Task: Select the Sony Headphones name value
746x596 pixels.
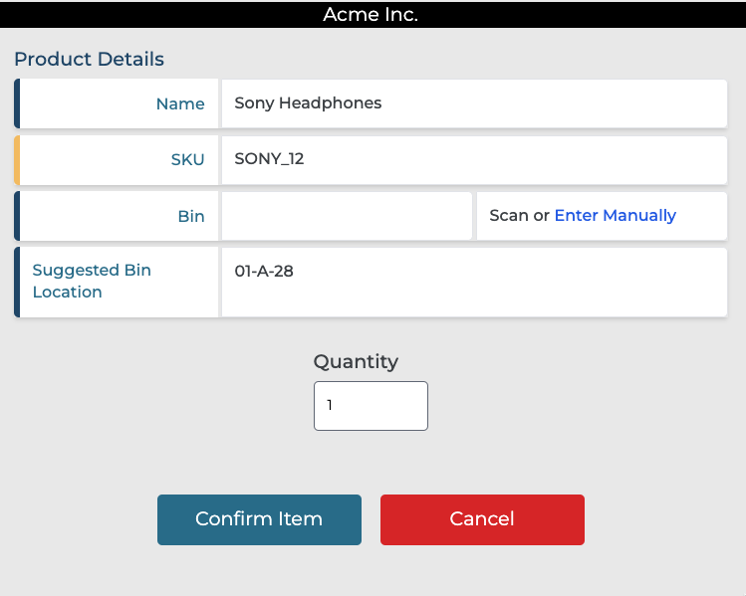Action: point(308,103)
